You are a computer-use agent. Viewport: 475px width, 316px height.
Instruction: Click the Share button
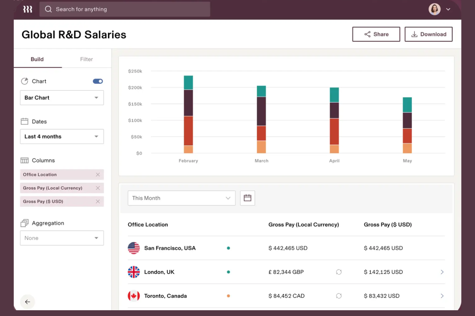click(x=376, y=34)
